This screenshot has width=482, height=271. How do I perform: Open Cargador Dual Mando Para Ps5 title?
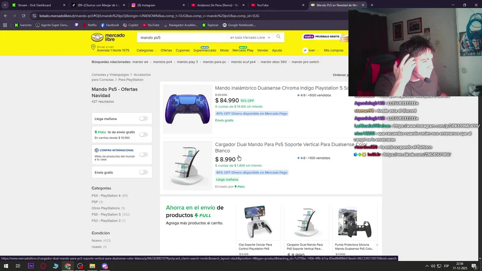[x=291, y=148]
